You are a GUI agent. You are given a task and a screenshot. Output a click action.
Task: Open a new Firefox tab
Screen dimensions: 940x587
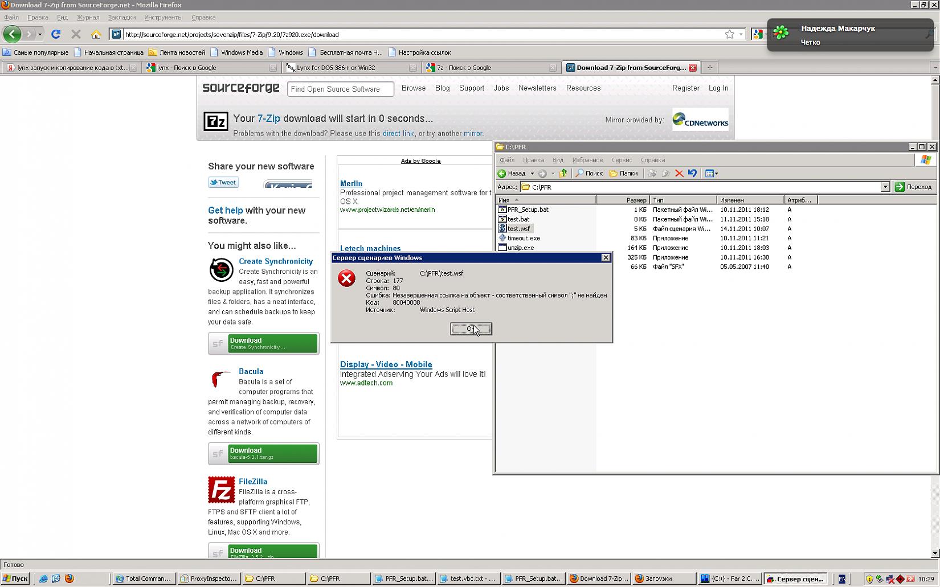click(x=710, y=67)
